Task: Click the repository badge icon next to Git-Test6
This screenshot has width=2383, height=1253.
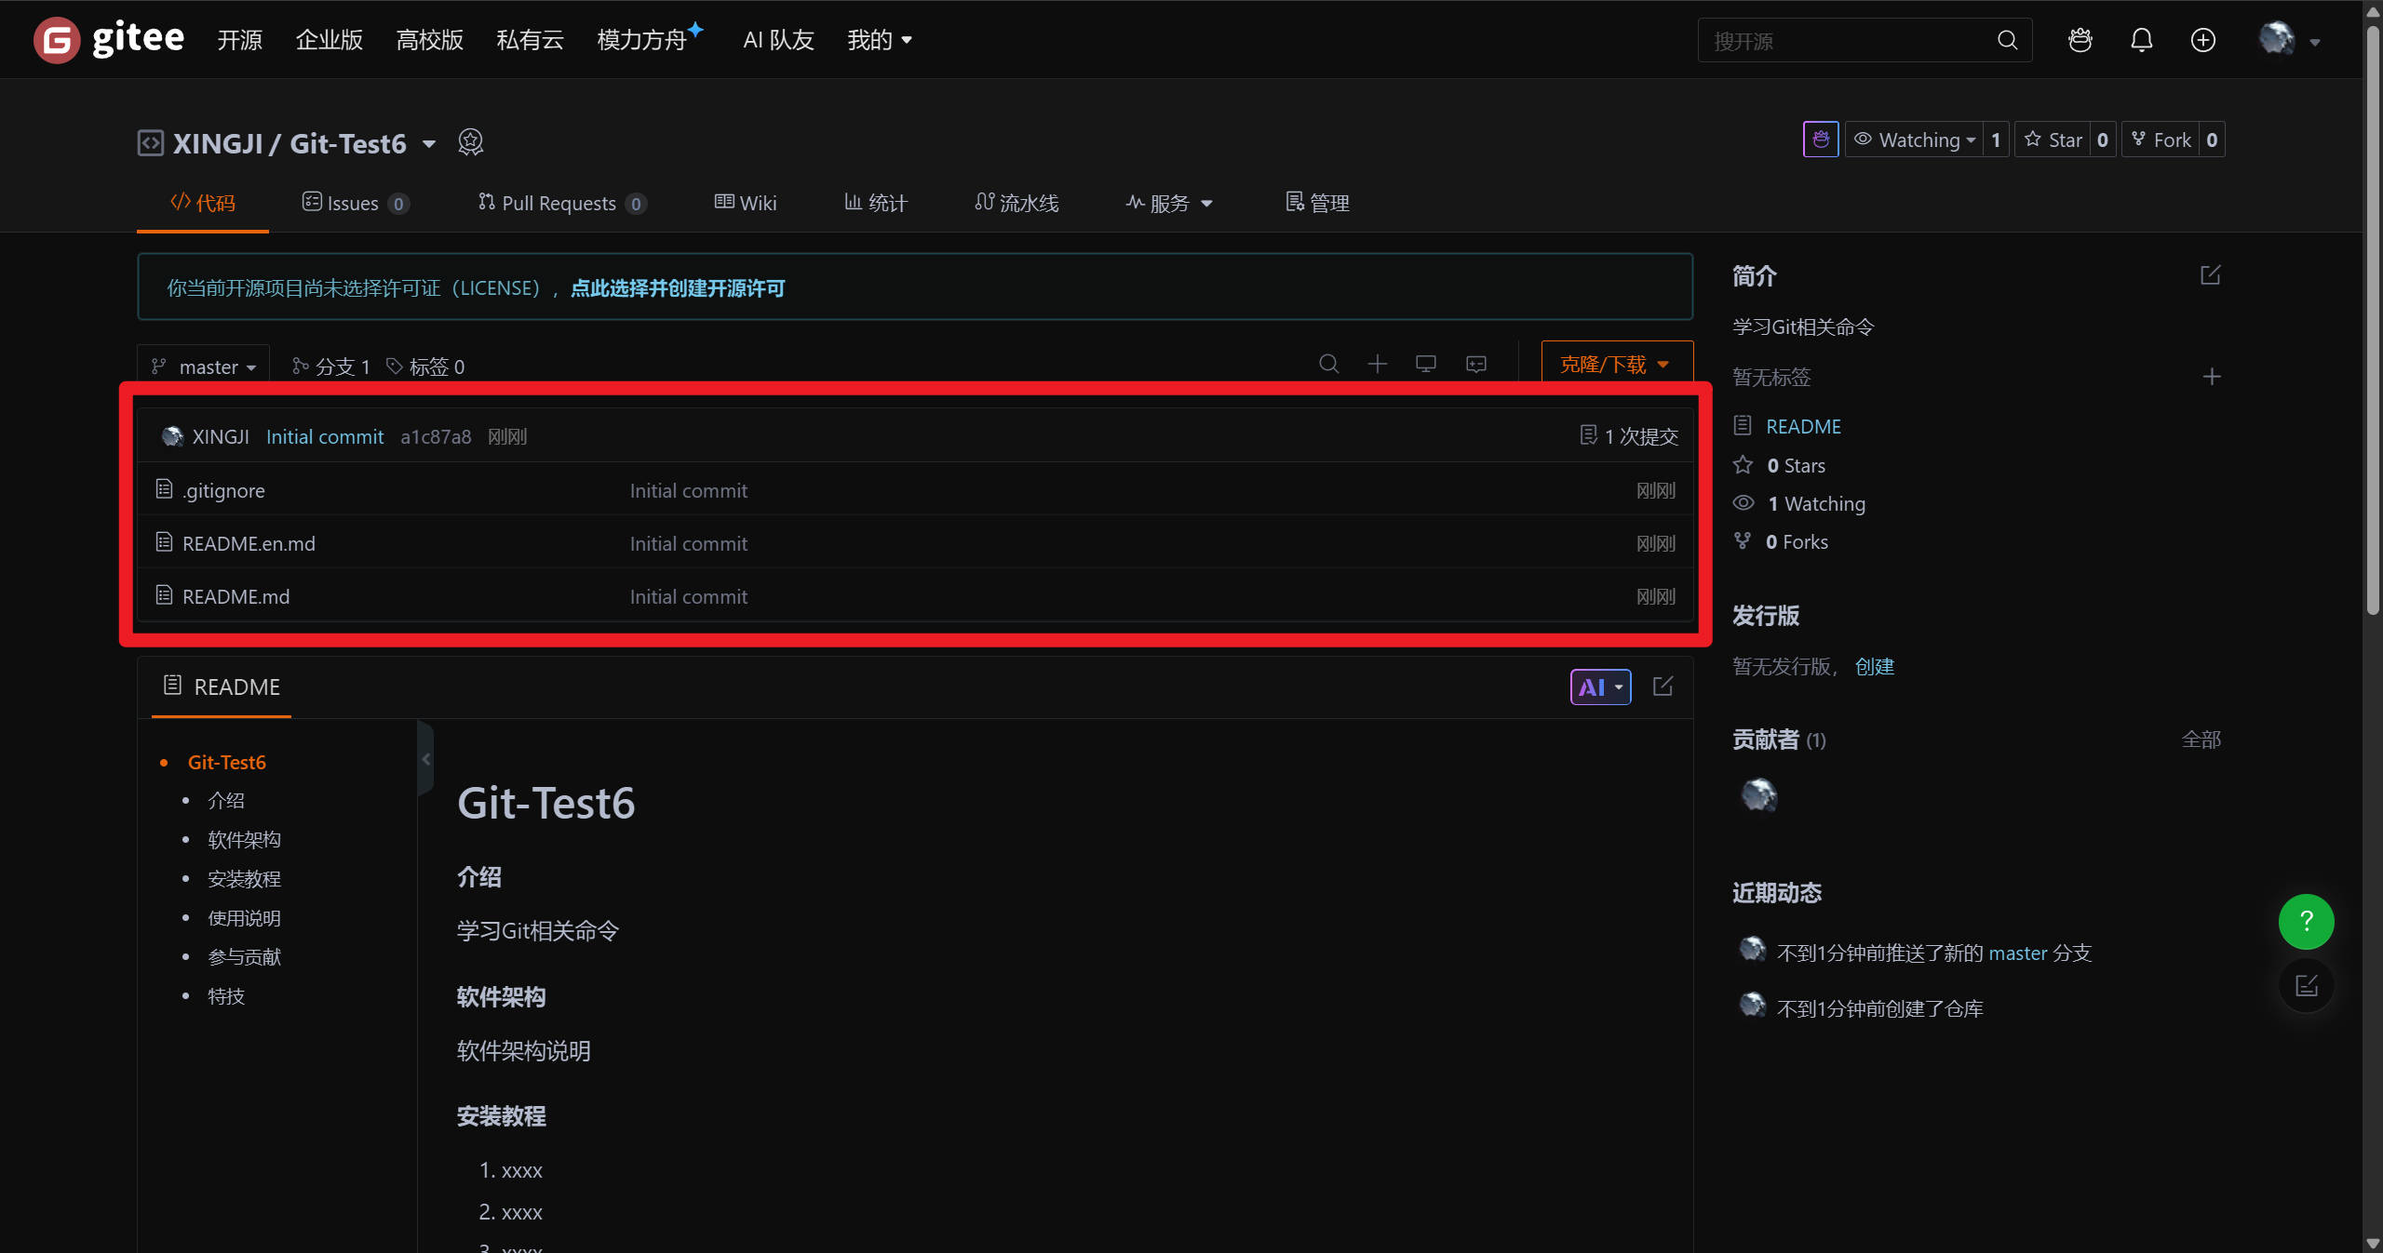Action: pos(470,142)
